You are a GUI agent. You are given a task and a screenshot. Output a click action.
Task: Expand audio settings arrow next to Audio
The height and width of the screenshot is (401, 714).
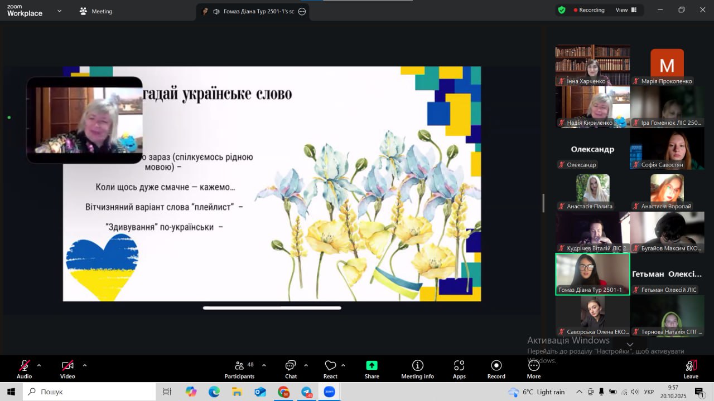(39, 365)
